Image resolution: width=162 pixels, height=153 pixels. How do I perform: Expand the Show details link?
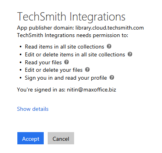tap(33, 109)
